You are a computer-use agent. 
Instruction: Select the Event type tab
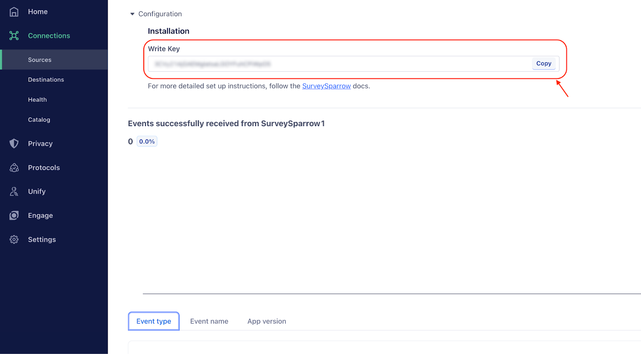(x=153, y=321)
